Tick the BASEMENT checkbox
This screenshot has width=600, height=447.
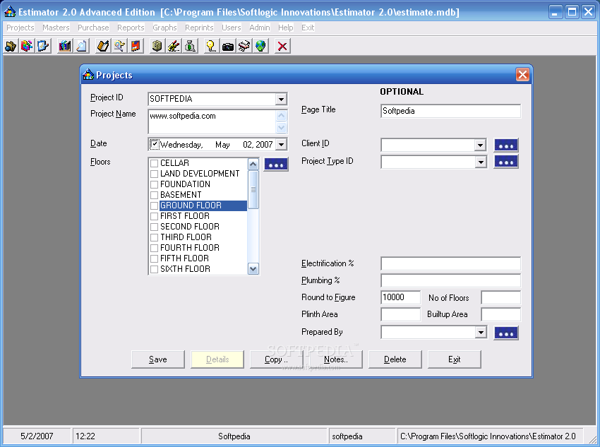154,195
